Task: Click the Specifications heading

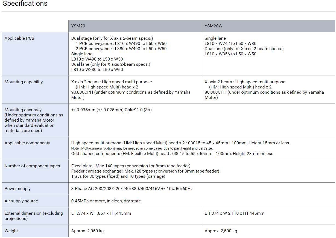Action: point(25,4)
